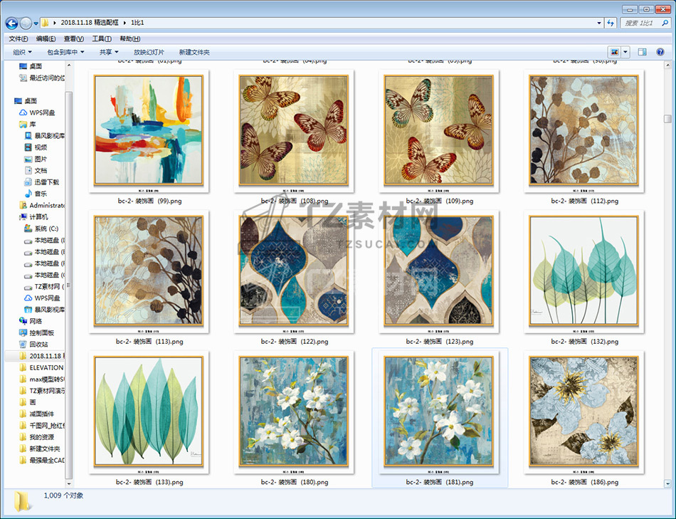Open 控制面板 in the navigation pane
This screenshot has width=676, height=519.
click(x=41, y=332)
